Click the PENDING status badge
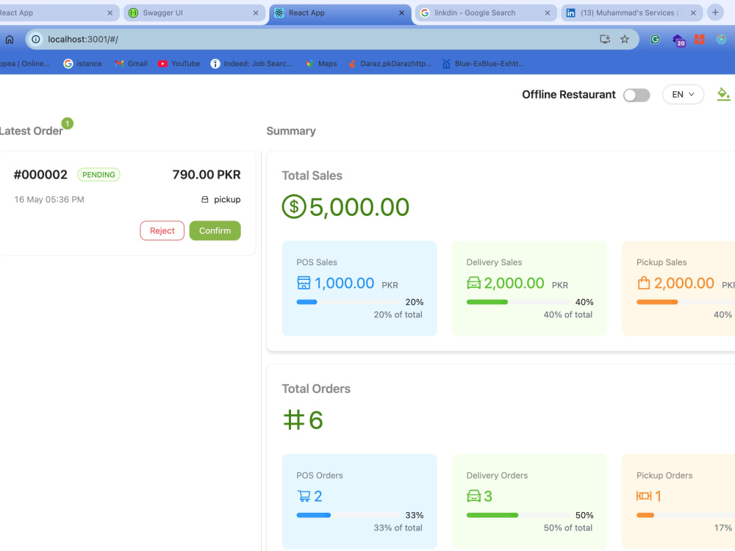The height and width of the screenshot is (551, 735). pyautogui.click(x=98, y=175)
